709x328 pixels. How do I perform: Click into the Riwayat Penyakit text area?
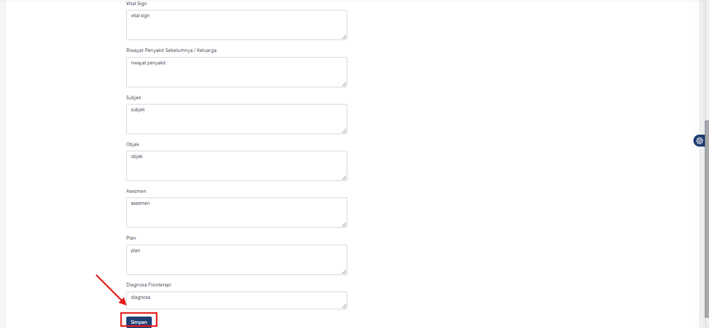point(237,72)
